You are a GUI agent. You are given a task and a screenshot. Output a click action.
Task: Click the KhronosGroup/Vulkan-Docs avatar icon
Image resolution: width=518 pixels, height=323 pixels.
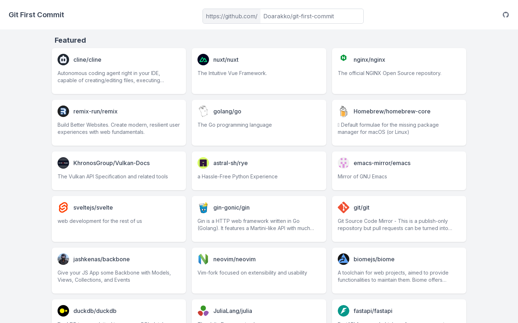63,163
